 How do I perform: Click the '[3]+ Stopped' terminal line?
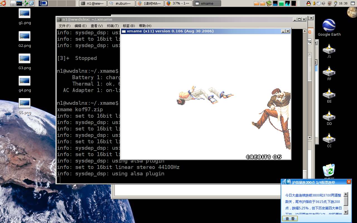click(x=77, y=58)
